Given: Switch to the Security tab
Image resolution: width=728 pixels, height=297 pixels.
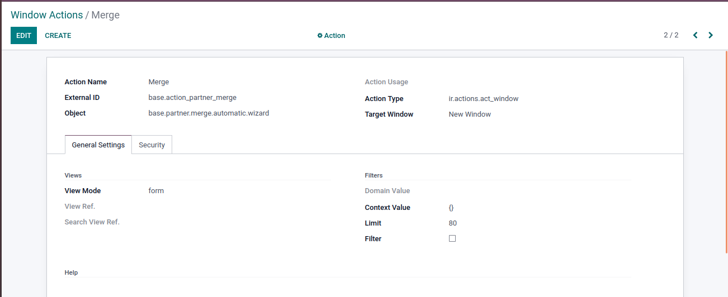Looking at the screenshot, I should click(152, 145).
